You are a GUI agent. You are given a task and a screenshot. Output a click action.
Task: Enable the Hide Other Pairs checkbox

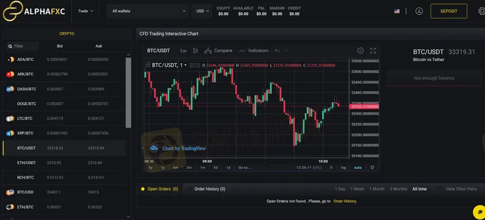tap(440, 189)
